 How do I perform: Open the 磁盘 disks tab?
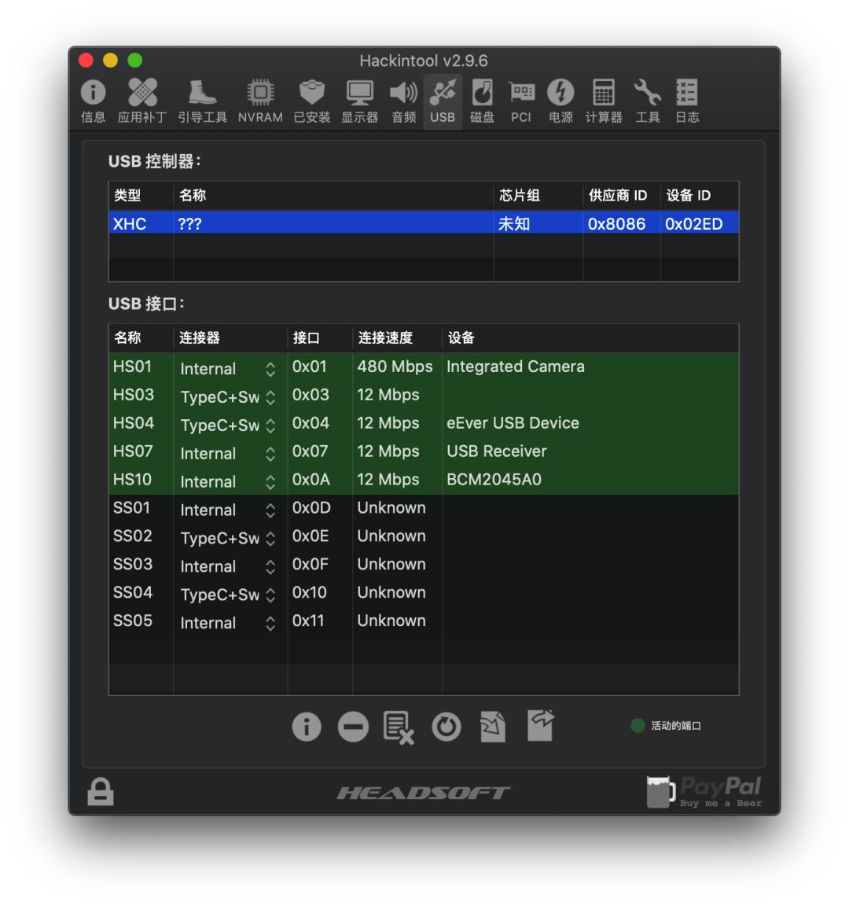(x=482, y=101)
